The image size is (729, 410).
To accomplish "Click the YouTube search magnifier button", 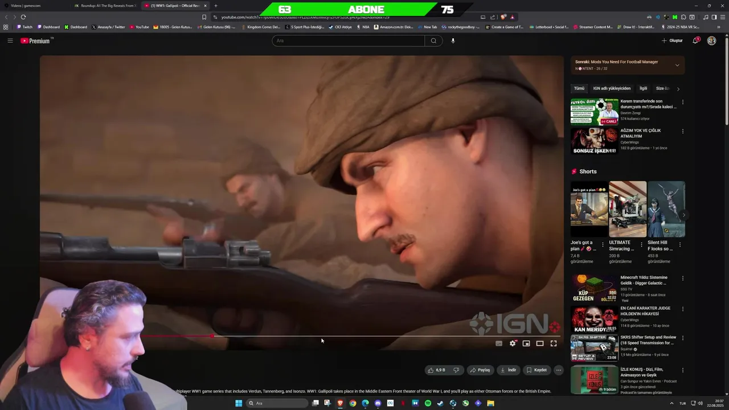I will pyautogui.click(x=433, y=40).
